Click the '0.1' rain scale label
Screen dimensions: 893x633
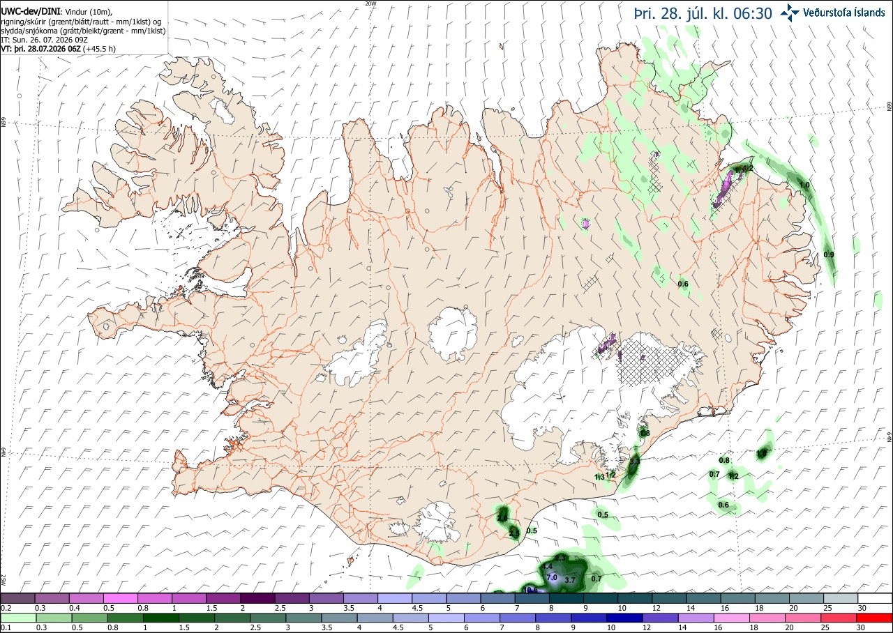click(x=6, y=628)
